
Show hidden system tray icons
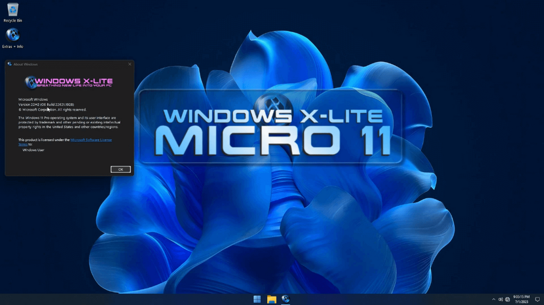click(x=494, y=299)
